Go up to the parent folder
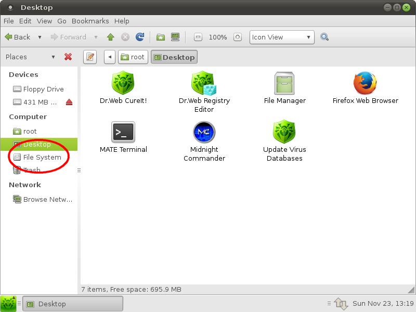The height and width of the screenshot is (312, 416). [x=111, y=37]
